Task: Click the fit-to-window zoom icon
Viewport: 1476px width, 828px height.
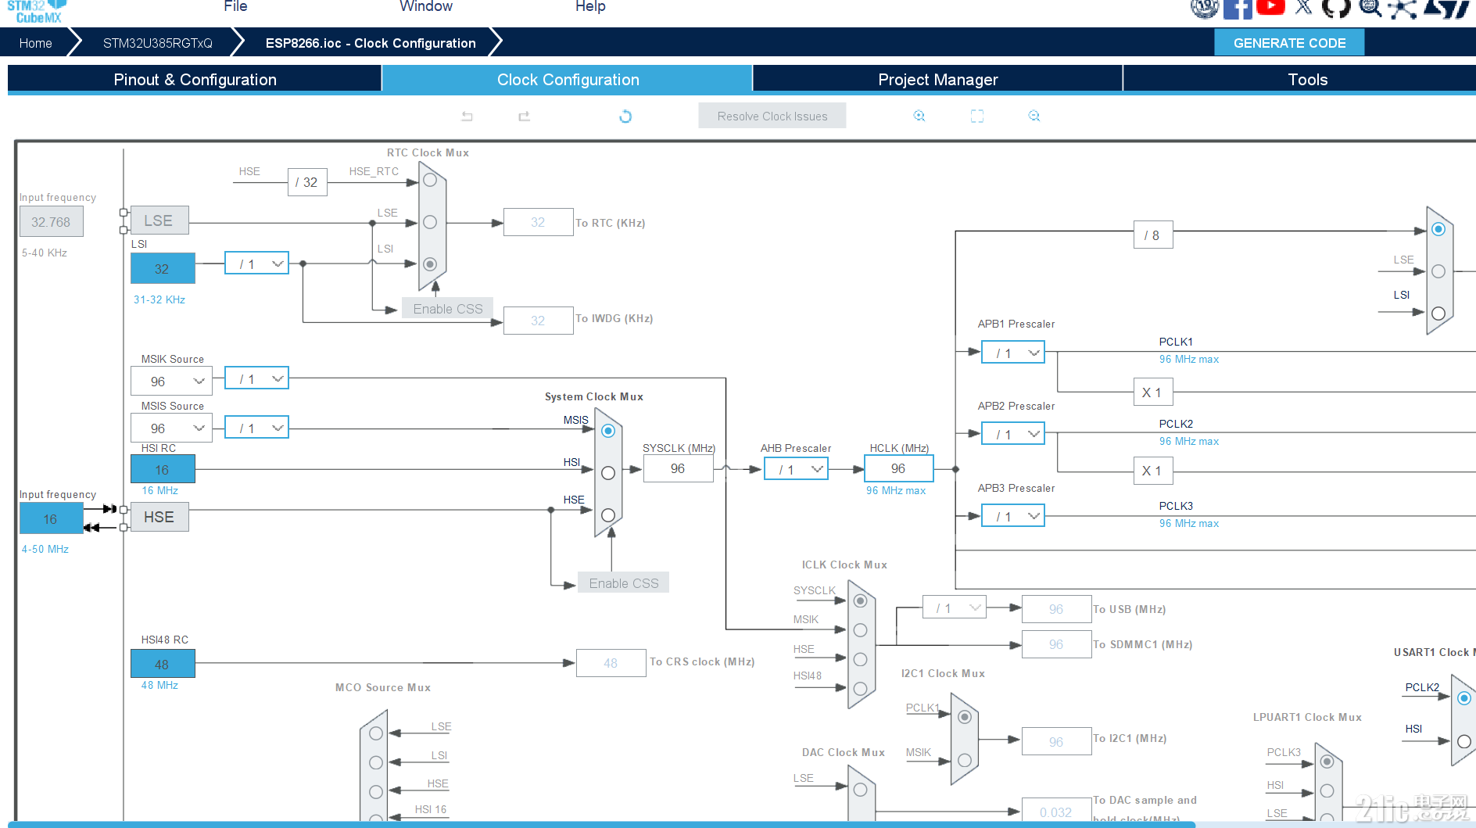Action: coord(977,116)
